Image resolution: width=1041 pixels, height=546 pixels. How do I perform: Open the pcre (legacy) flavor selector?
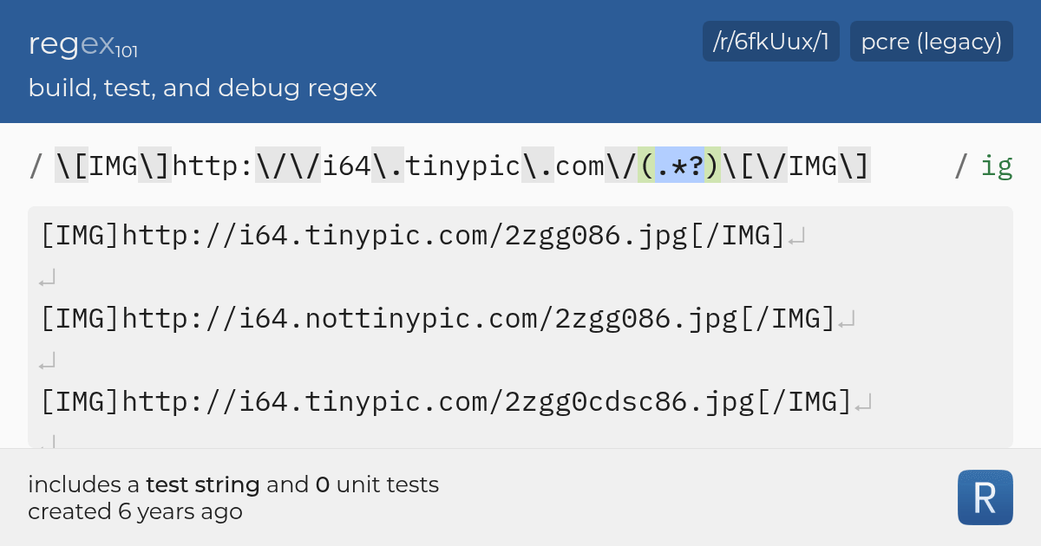pos(931,41)
